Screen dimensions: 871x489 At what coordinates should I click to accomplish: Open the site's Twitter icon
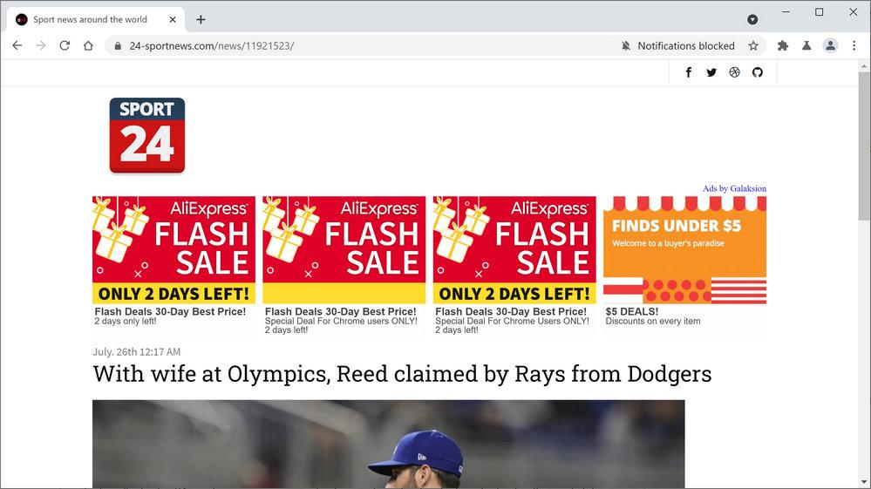click(x=711, y=72)
